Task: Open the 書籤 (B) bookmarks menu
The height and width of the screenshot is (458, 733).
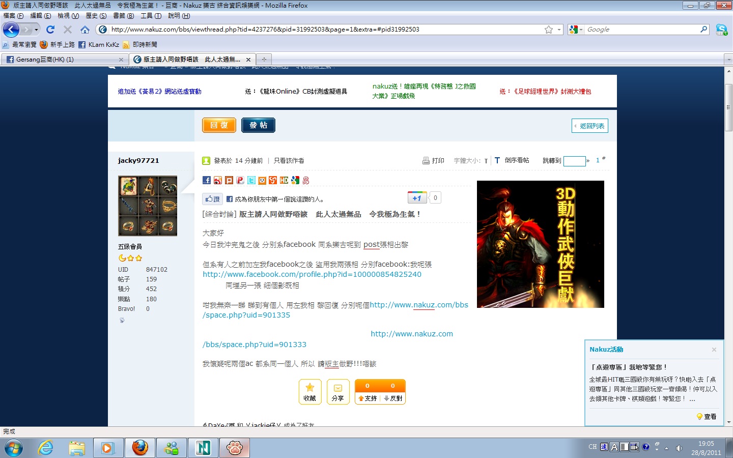Action: (123, 16)
